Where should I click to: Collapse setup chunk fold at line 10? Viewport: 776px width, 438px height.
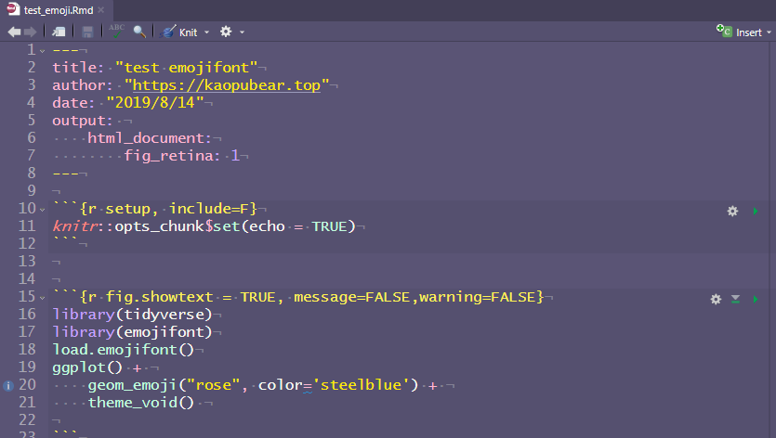[x=42, y=210]
